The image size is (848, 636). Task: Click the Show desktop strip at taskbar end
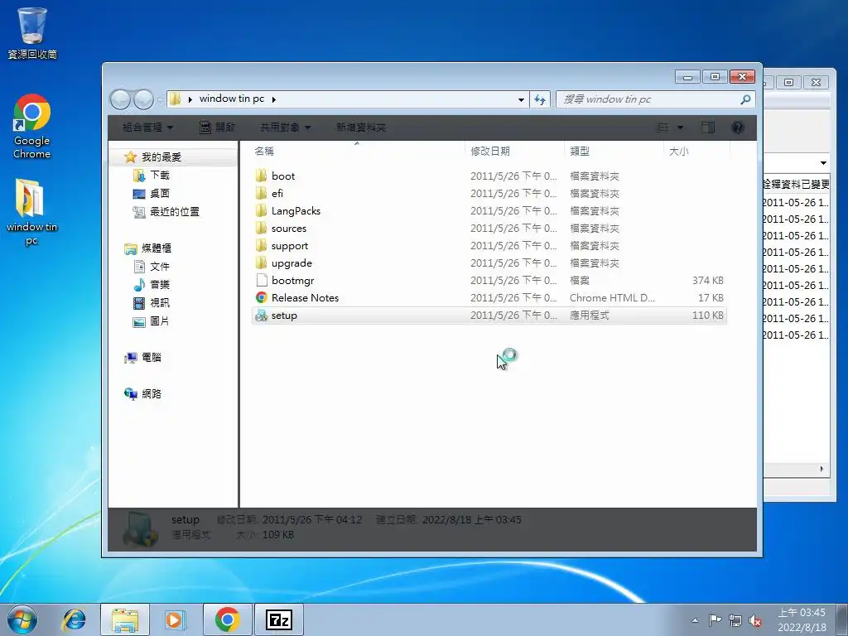[843, 619]
